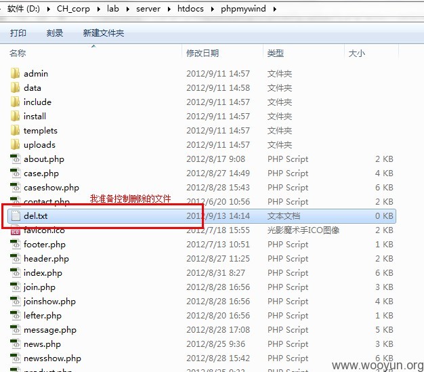This screenshot has height=372, width=424.
Task: Click the about.php script icon
Action: (x=15, y=159)
